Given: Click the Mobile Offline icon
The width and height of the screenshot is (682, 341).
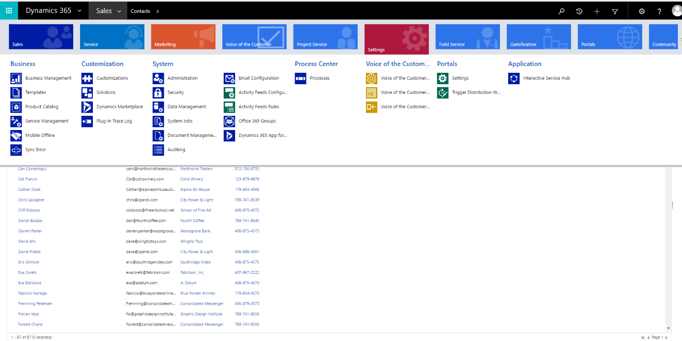Looking at the screenshot, I should [x=16, y=135].
